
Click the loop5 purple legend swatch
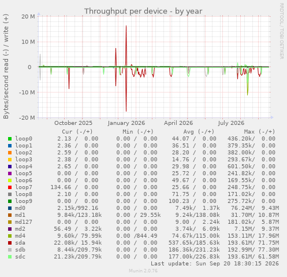pyautogui.click(x=10, y=173)
